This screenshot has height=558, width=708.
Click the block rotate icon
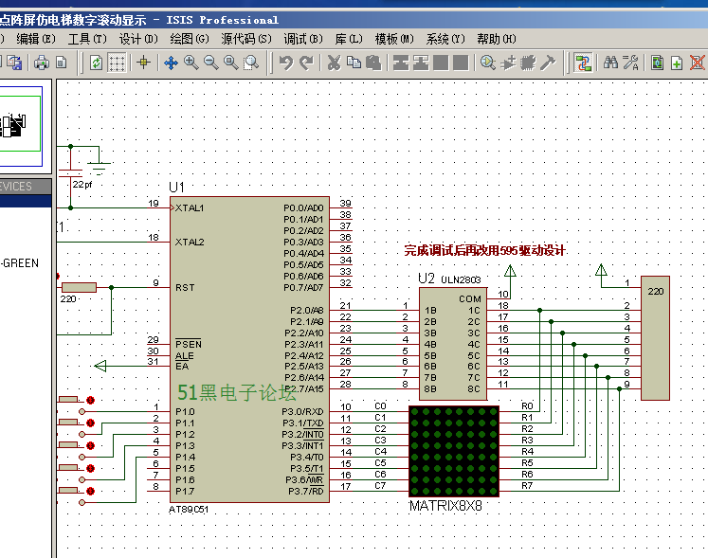click(441, 63)
